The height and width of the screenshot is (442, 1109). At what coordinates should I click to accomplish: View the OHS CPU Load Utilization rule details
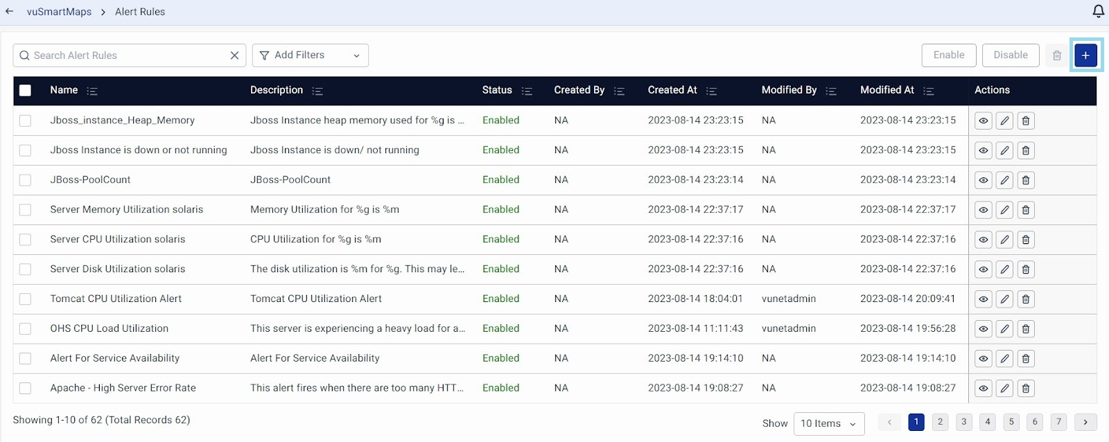point(983,329)
